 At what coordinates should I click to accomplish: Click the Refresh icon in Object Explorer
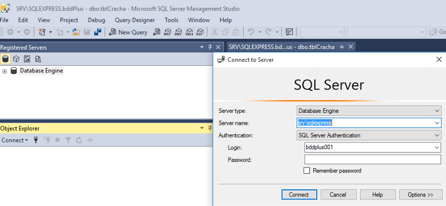pyautogui.click(x=79, y=140)
